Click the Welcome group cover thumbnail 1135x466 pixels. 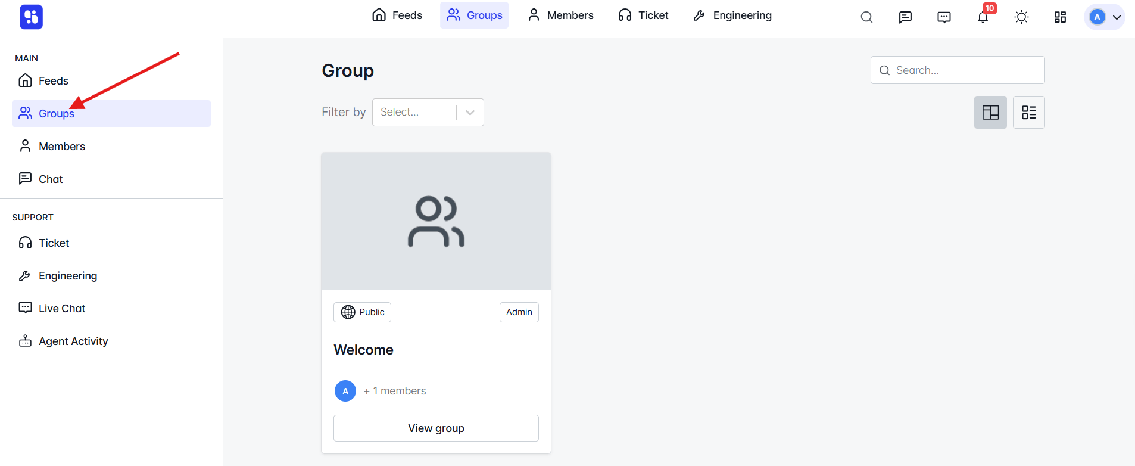436,221
